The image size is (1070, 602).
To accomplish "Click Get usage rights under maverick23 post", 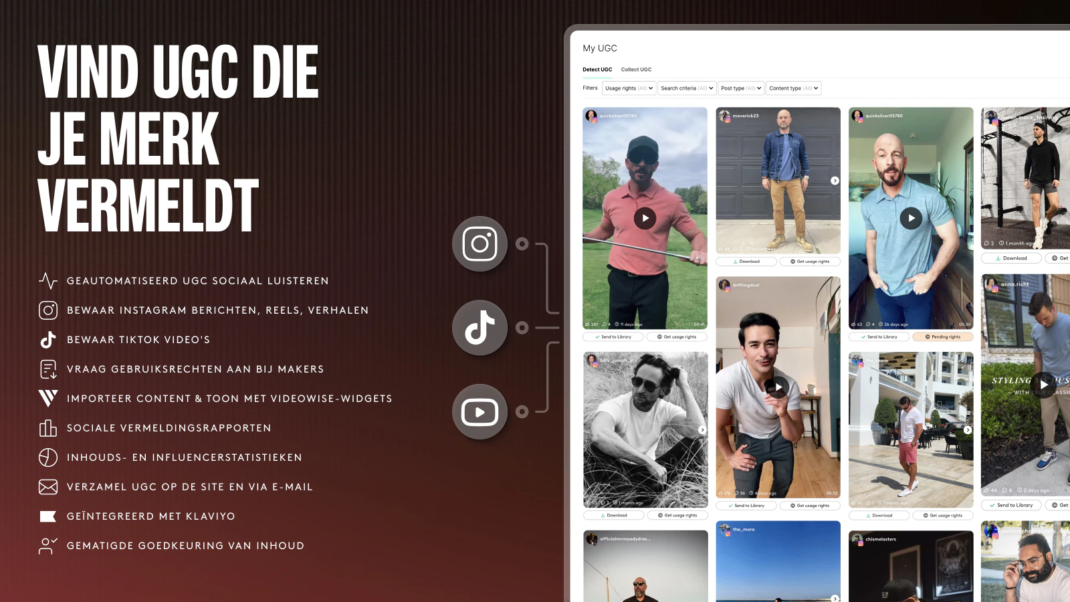I will (810, 262).
